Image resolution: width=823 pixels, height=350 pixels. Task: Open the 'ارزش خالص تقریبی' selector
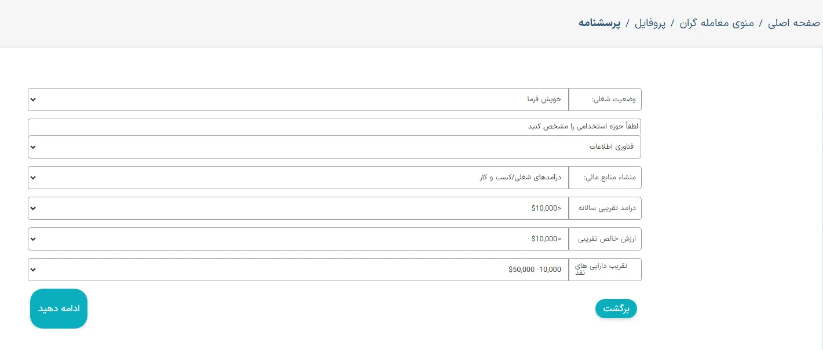click(298, 239)
